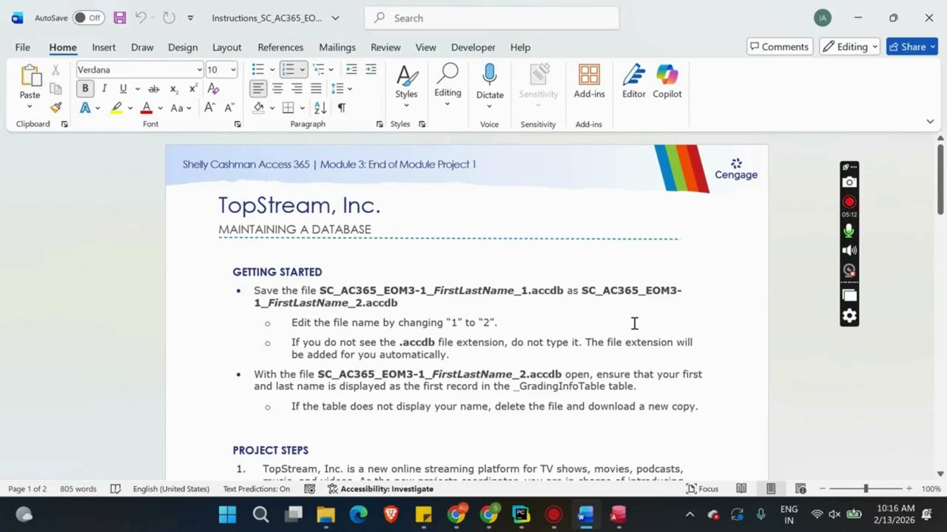Click the Save floppy disk icon
Image resolution: width=947 pixels, height=532 pixels.
click(x=119, y=18)
